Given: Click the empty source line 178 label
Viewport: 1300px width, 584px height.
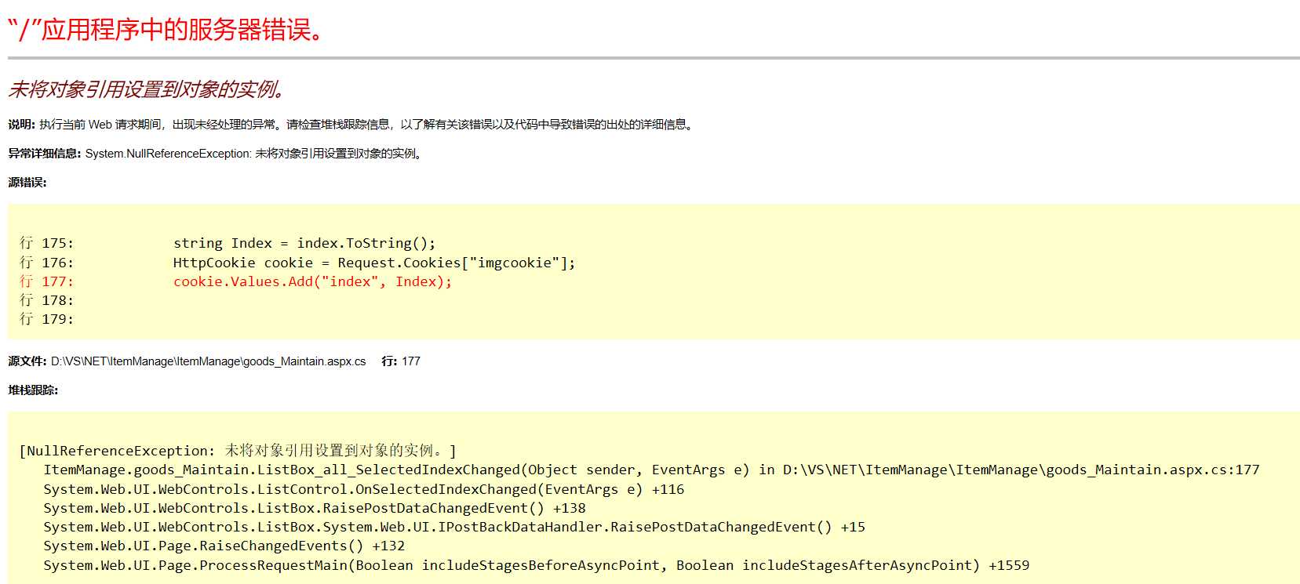Looking at the screenshot, I should coord(46,300).
